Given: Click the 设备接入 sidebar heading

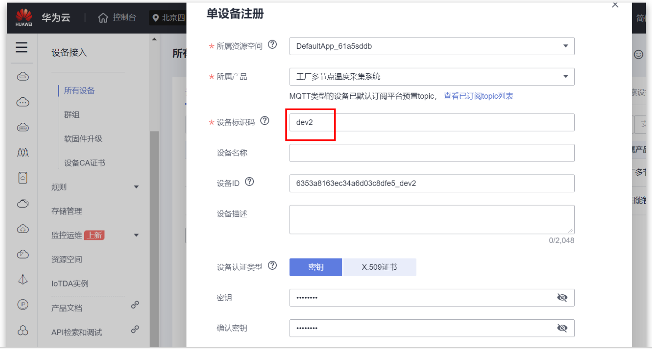Looking at the screenshot, I should pyautogui.click(x=69, y=53).
